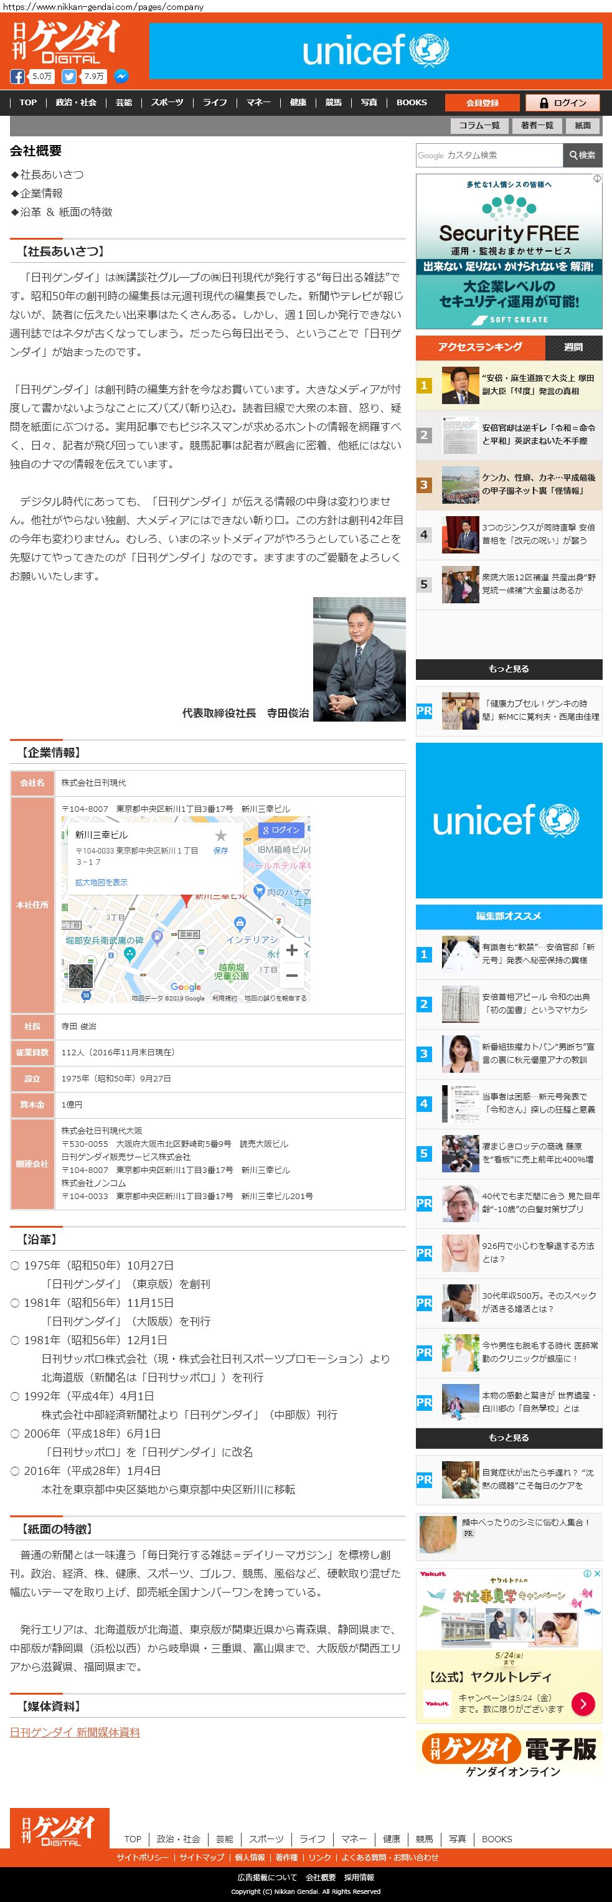This screenshot has height=1902, width=612.
Task: Click the Messenger icon in header
Action: pos(121,77)
